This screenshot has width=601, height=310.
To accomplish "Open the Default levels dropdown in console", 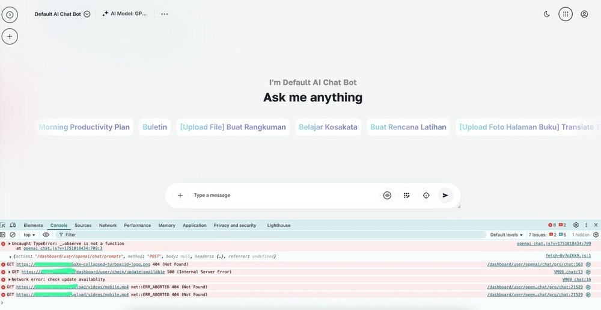I will [x=506, y=235].
